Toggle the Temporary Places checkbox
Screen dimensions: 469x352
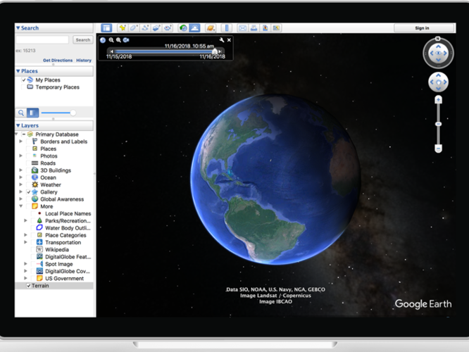(24, 87)
